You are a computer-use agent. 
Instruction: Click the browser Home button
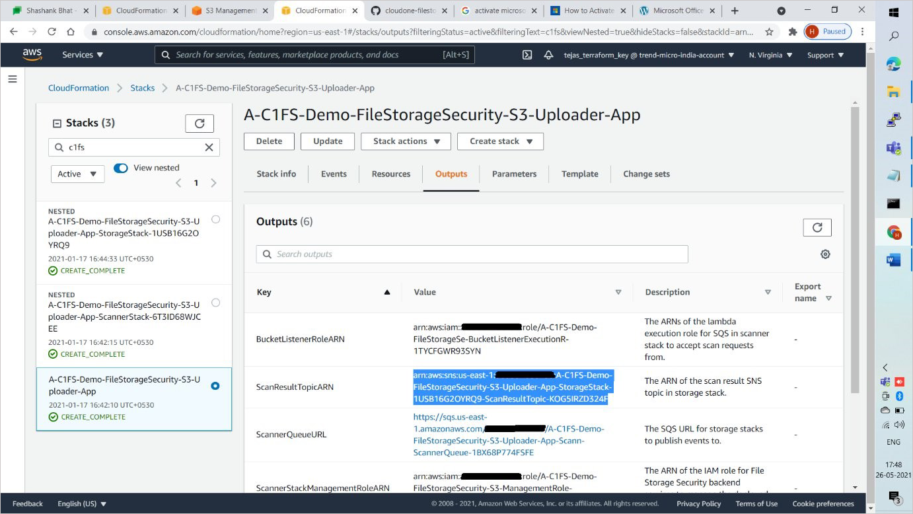[x=71, y=32]
